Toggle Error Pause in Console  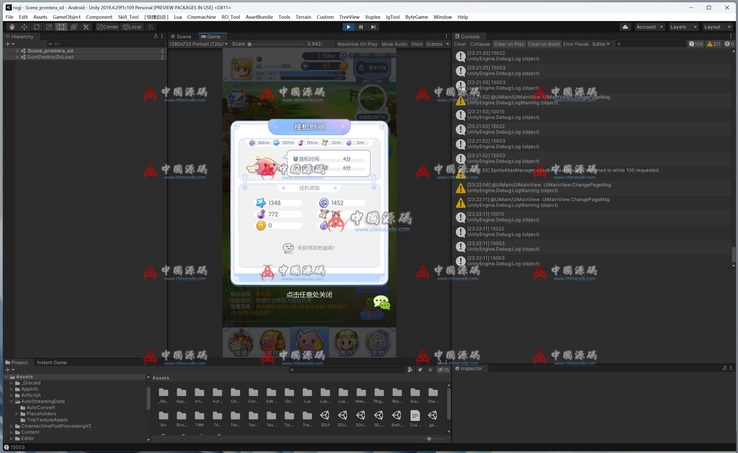(575, 44)
